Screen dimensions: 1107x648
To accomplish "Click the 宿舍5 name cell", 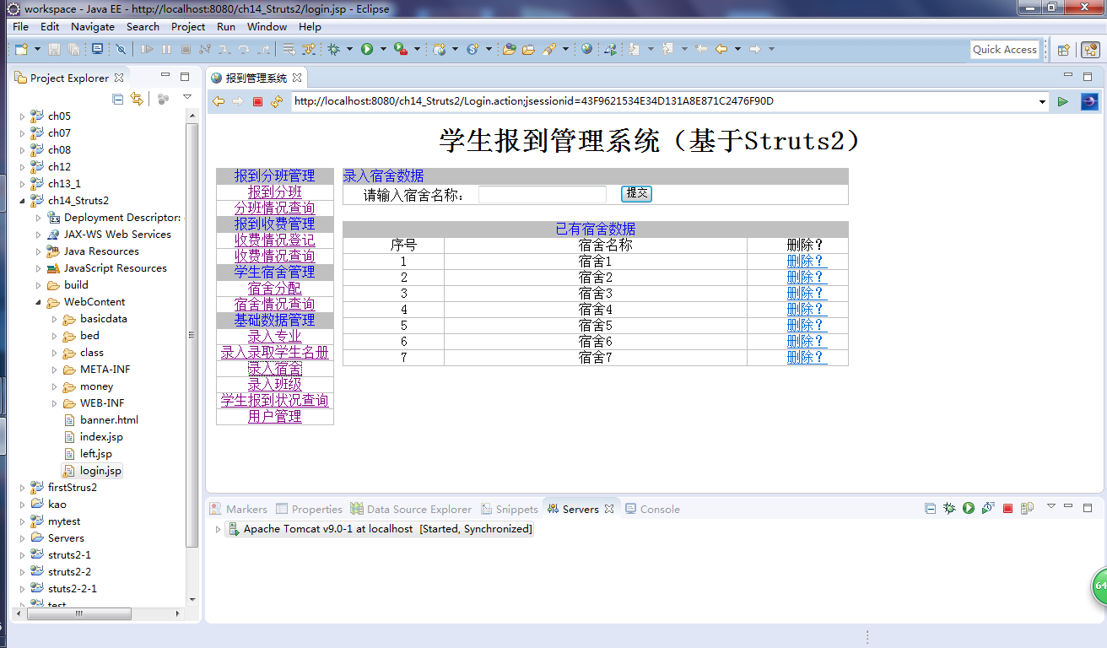I will click(596, 325).
